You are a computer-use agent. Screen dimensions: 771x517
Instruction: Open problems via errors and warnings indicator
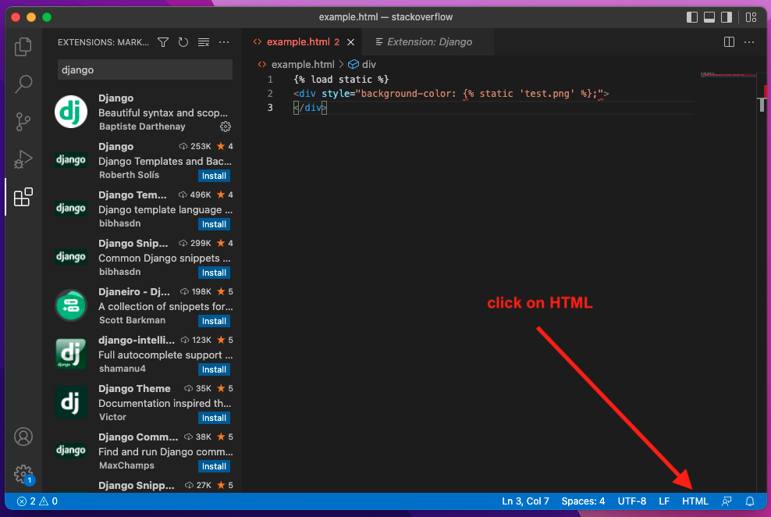coord(37,501)
